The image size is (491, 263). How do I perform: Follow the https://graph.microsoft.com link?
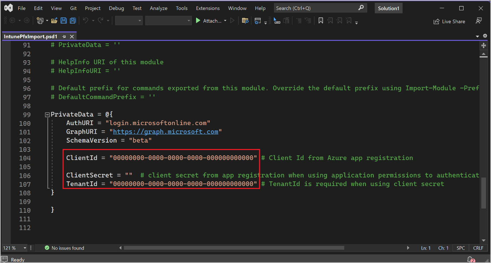[x=165, y=132]
